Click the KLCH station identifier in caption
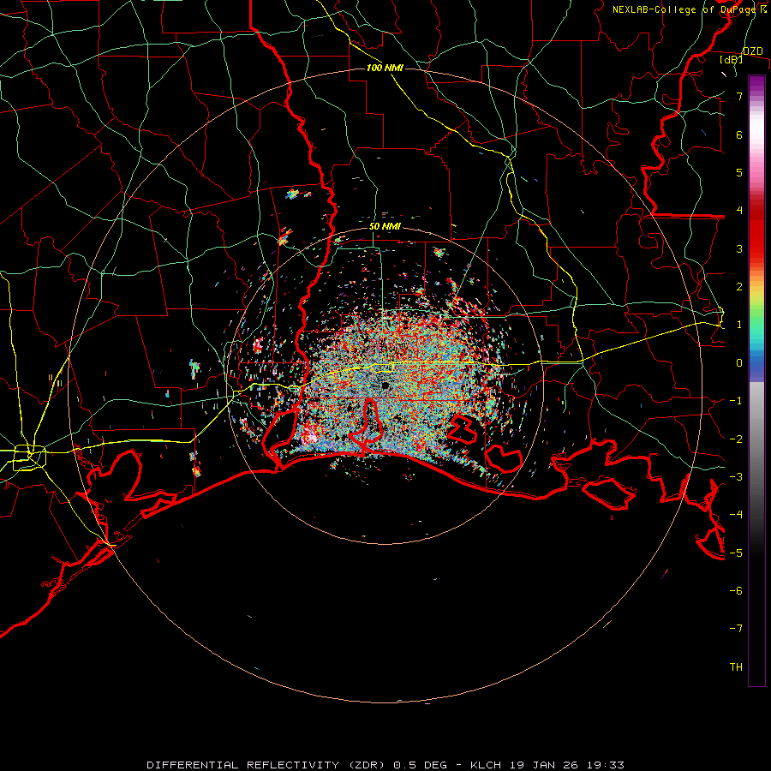The width and height of the screenshot is (771, 771). click(x=486, y=765)
